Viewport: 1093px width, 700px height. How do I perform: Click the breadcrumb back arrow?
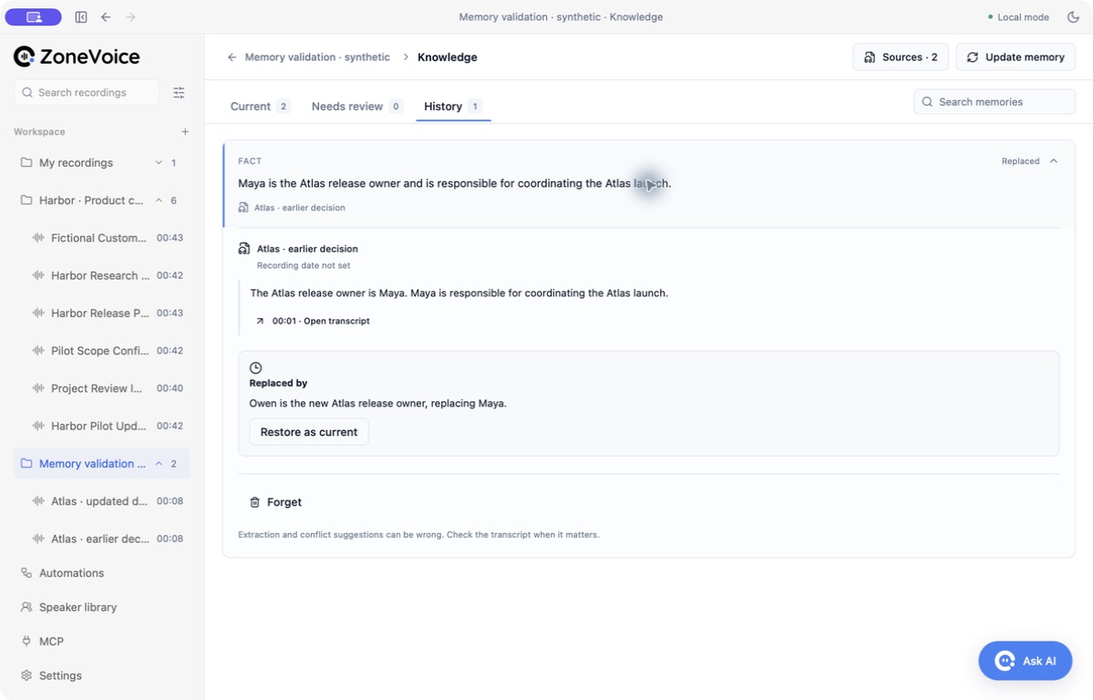232,57
